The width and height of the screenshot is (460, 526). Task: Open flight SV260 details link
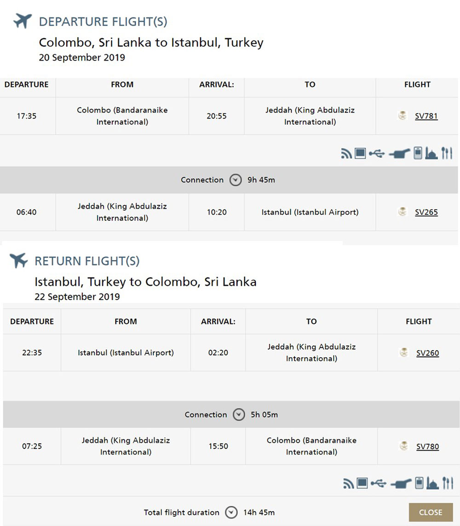(427, 353)
